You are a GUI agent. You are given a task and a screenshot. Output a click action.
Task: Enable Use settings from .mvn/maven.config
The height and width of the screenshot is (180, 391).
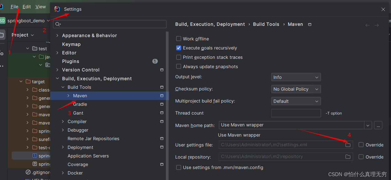click(x=179, y=167)
